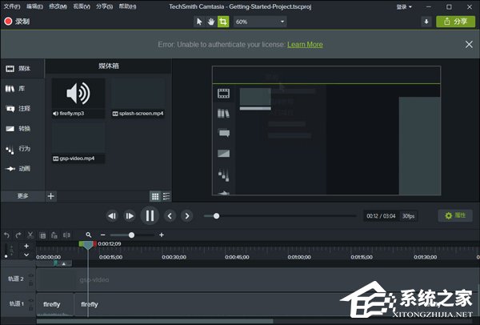
Task: Pause playback with the pause button
Action: tap(150, 216)
